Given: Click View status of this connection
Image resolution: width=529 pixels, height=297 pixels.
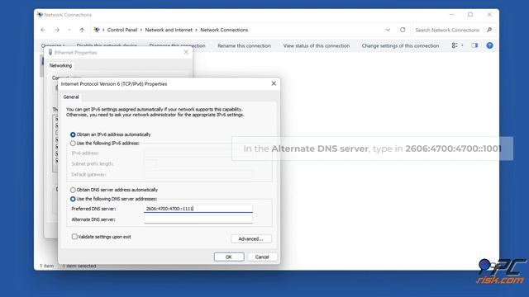Looking at the screenshot, I should pos(316,45).
